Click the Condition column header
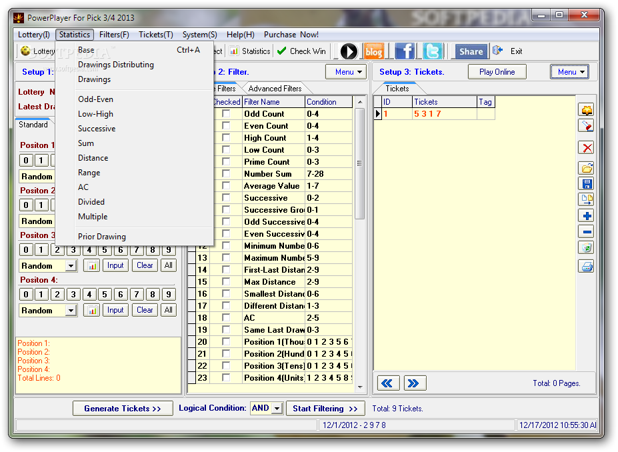The width and height of the screenshot is (618, 452). pos(329,102)
